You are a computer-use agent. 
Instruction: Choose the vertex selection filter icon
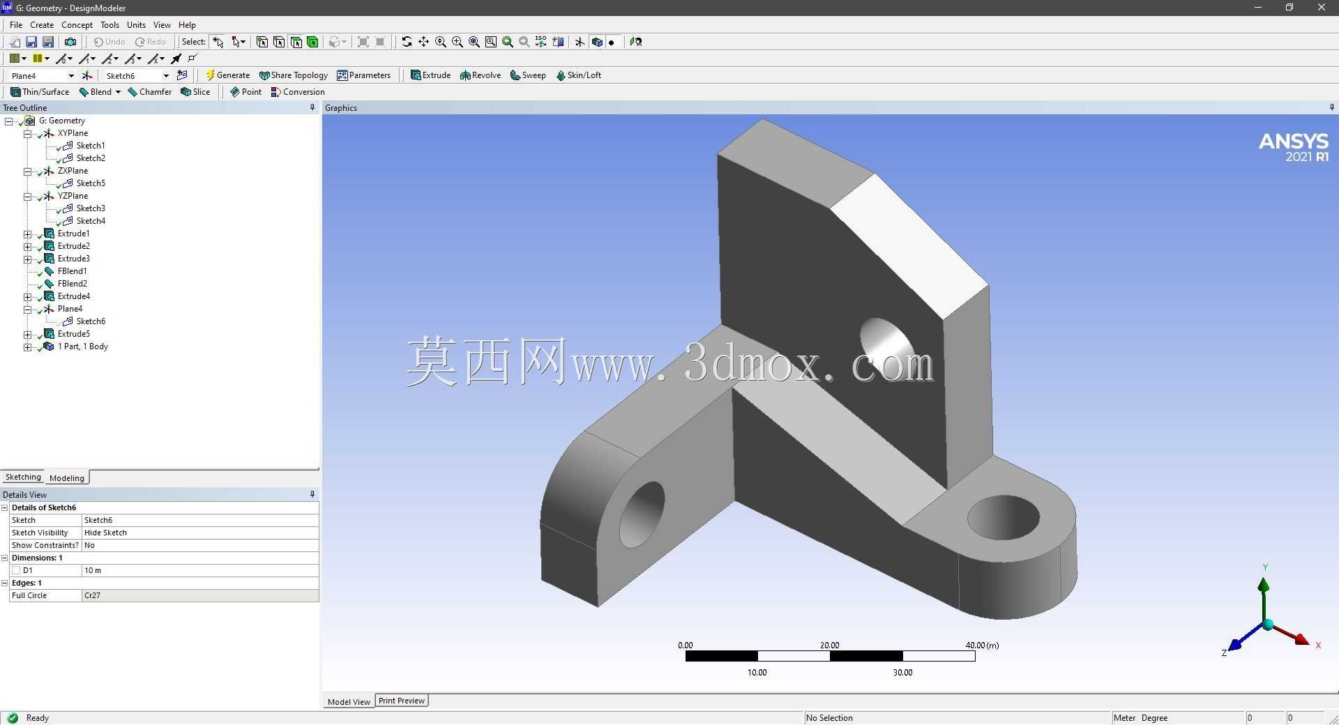[x=262, y=42]
